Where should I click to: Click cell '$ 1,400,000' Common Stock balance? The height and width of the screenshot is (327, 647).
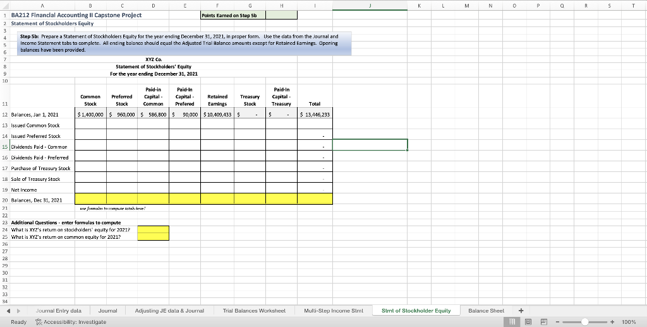pyautogui.click(x=91, y=114)
